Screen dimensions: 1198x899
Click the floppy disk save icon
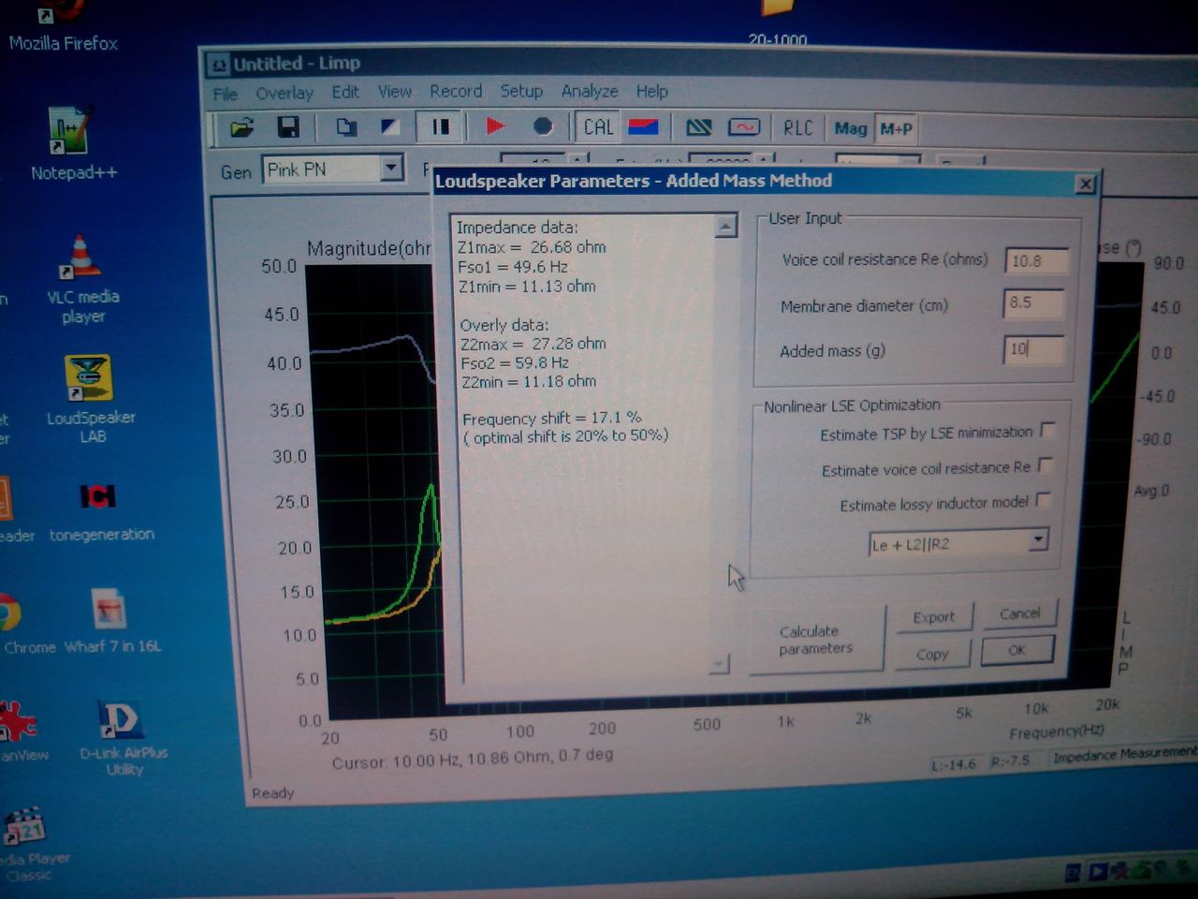pos(288,127)
